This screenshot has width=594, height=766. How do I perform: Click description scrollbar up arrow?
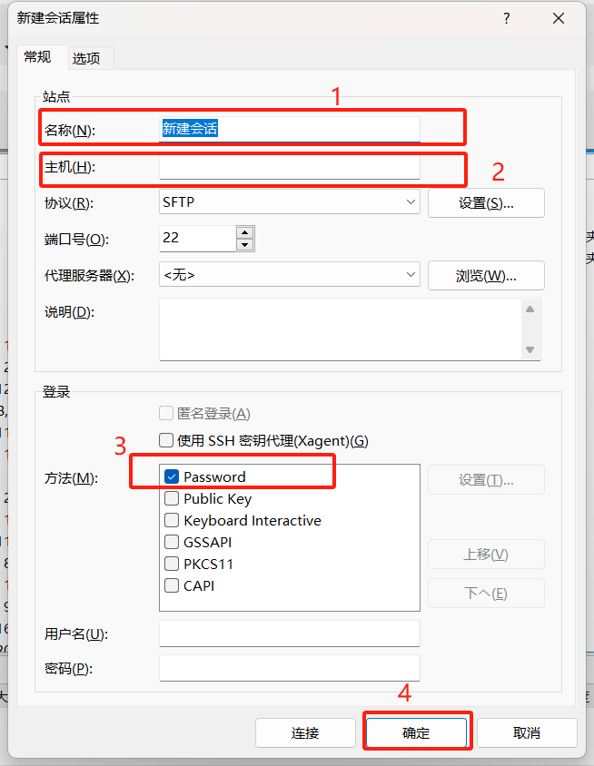530,309
